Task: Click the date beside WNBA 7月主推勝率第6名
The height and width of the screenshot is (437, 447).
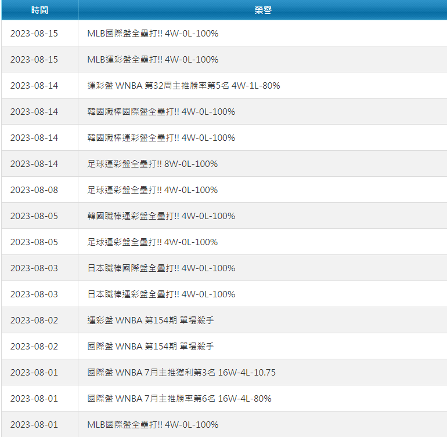Action: (x=34, y=399)
